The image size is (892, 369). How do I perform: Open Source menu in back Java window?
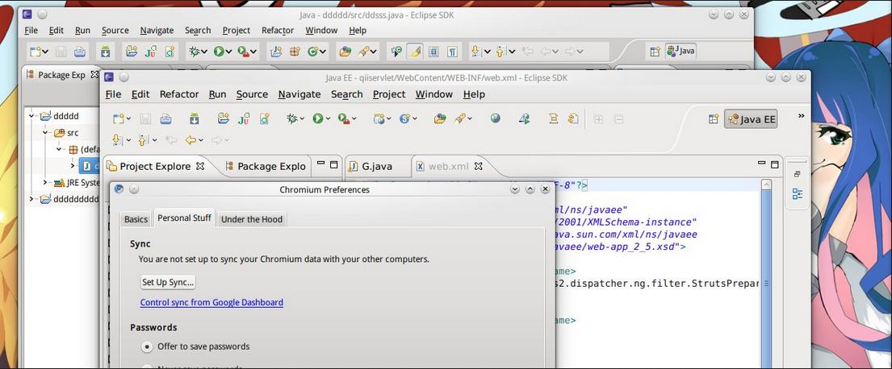(115, 31)
